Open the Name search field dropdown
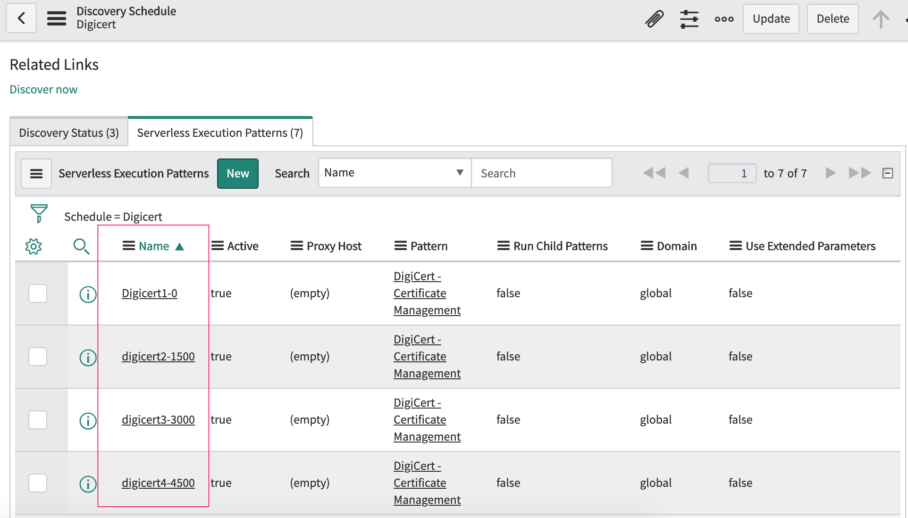Screen dimensions: 908x518 click(395, 173)
